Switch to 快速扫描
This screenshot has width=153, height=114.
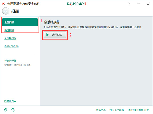(x=9, y=30)
